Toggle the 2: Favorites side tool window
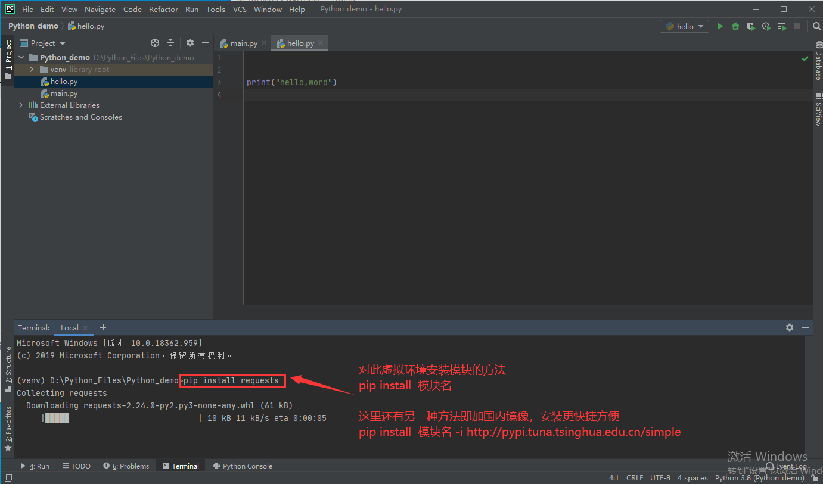 [8, 429]
